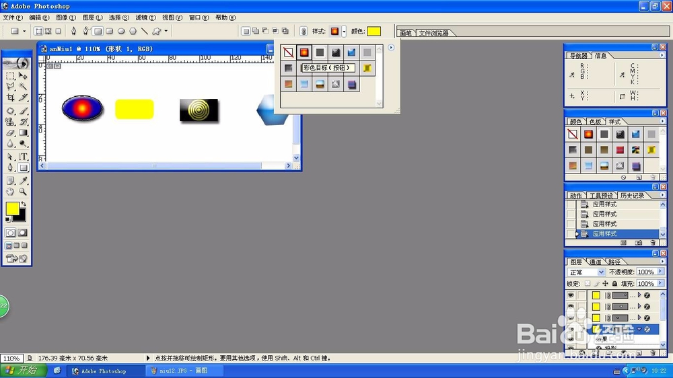Select the Zoom magnifier tool
Image resolution: width=673 pixels, height=378 pixels.
[x=23, y=192]
